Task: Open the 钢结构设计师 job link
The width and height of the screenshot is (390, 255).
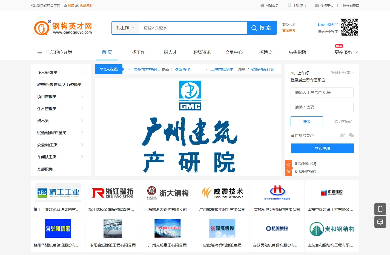Action: click(x=263, y=69)
